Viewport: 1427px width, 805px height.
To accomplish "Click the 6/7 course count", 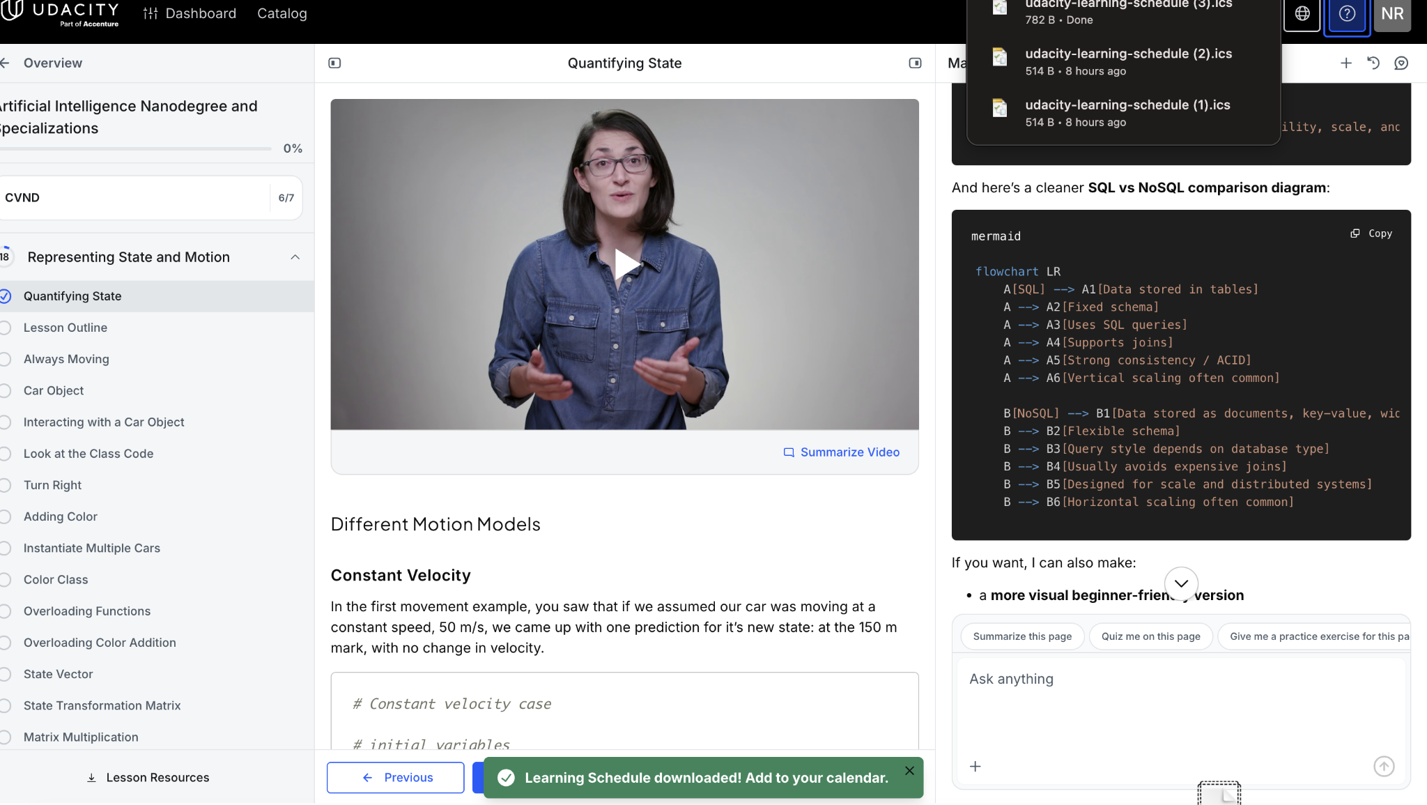I will pyautogui.click(x=286, y=198).
